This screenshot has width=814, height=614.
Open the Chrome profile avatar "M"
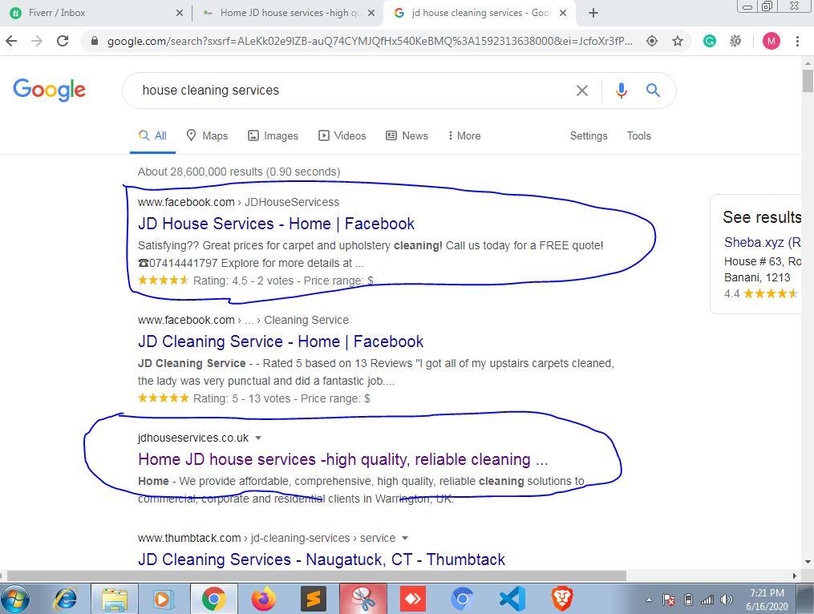[x=771, y=40]
